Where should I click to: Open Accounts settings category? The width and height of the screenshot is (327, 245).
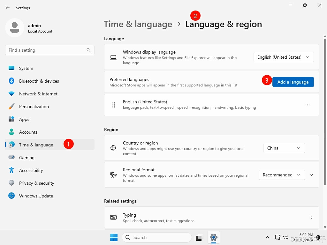(x=49, y=132)
